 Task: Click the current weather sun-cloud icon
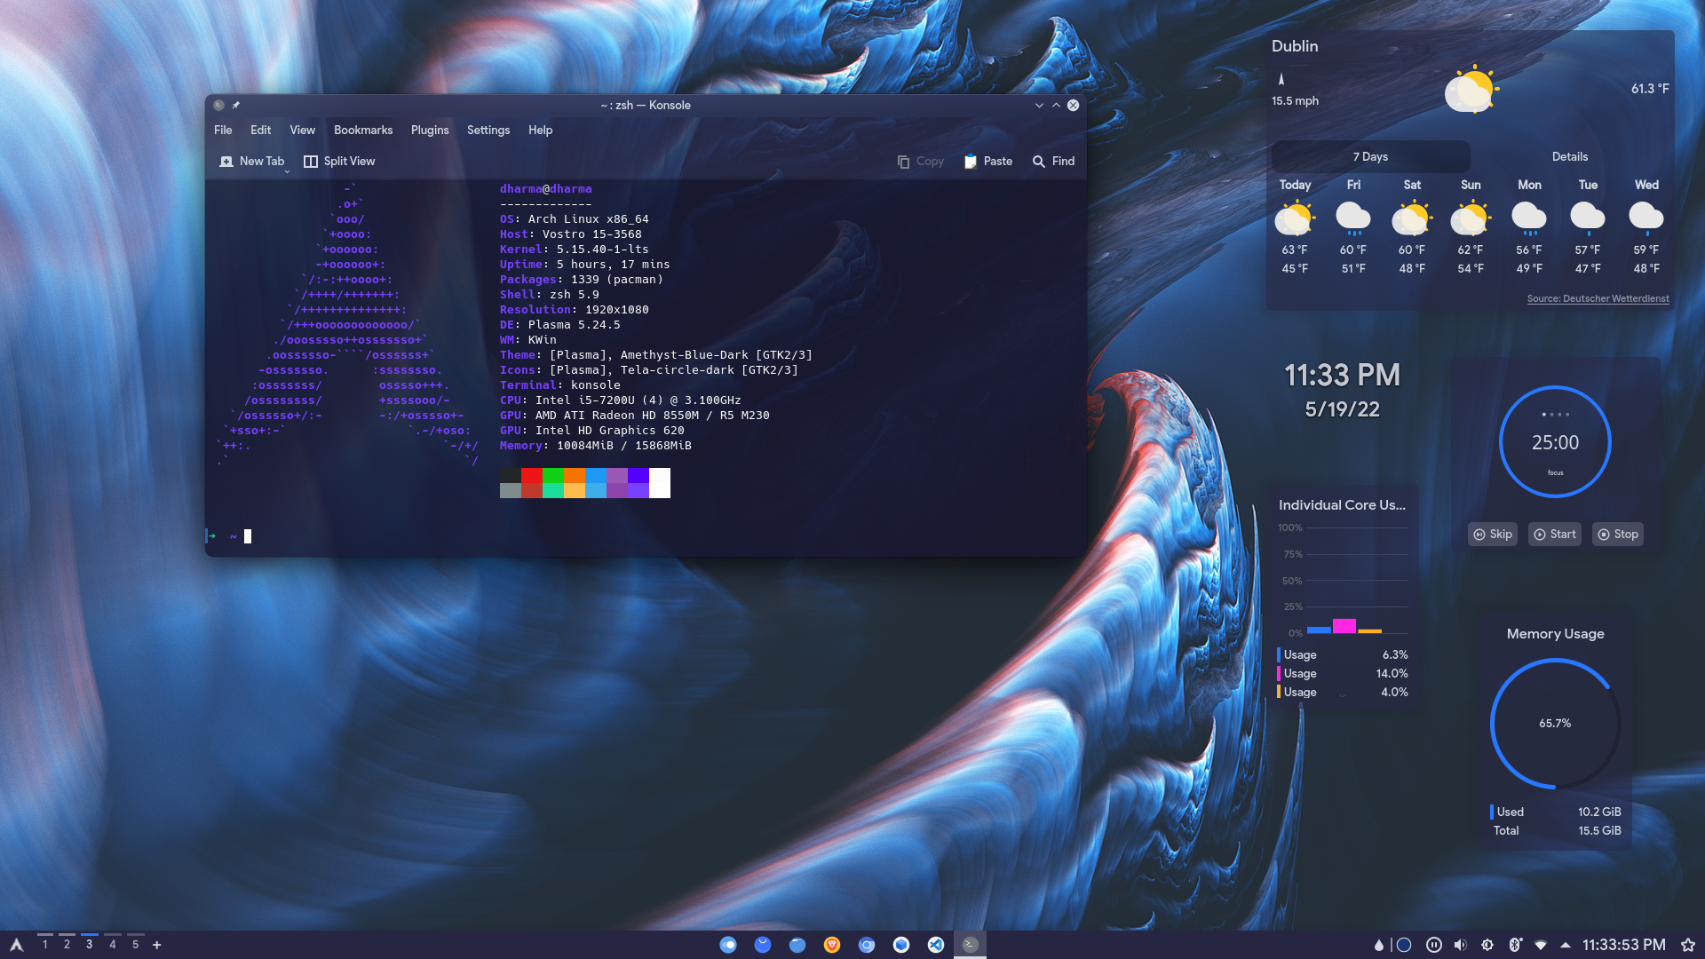[x=1471, y=89]
